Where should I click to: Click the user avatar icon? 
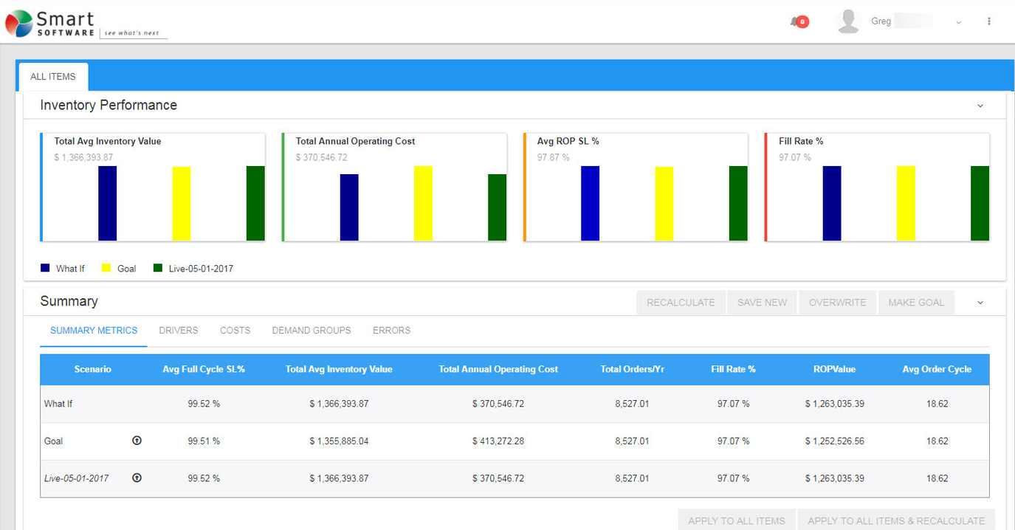[x=849, y=21]
